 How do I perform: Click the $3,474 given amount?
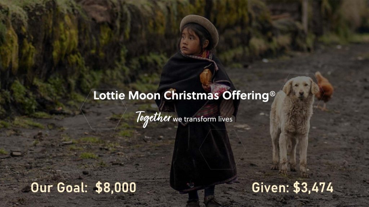coord(313,188)
